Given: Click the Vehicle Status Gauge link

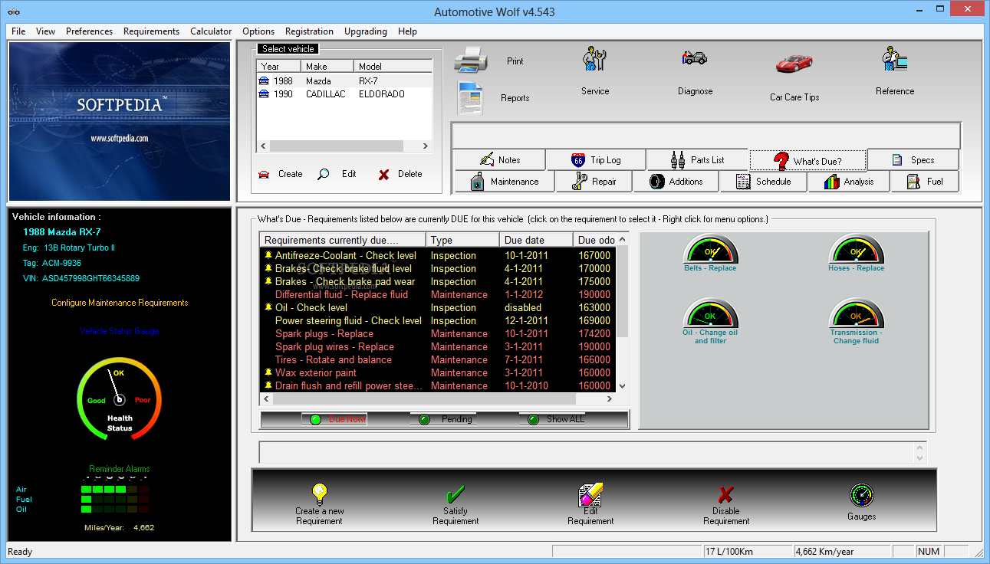Looking at the screenshot, I should [x=120, y=331].
